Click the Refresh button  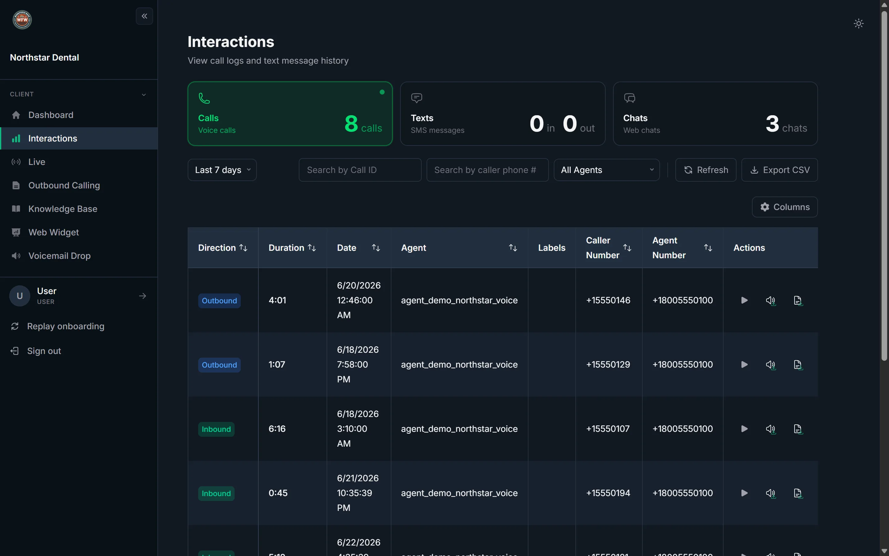click(706, 170)
